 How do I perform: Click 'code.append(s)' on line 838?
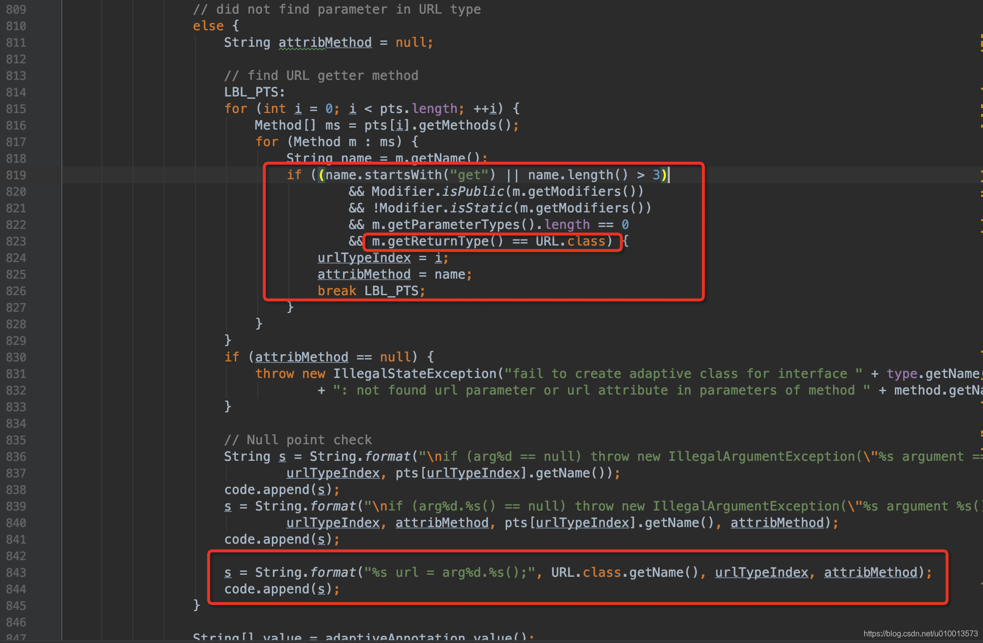[x=278, y=490]
